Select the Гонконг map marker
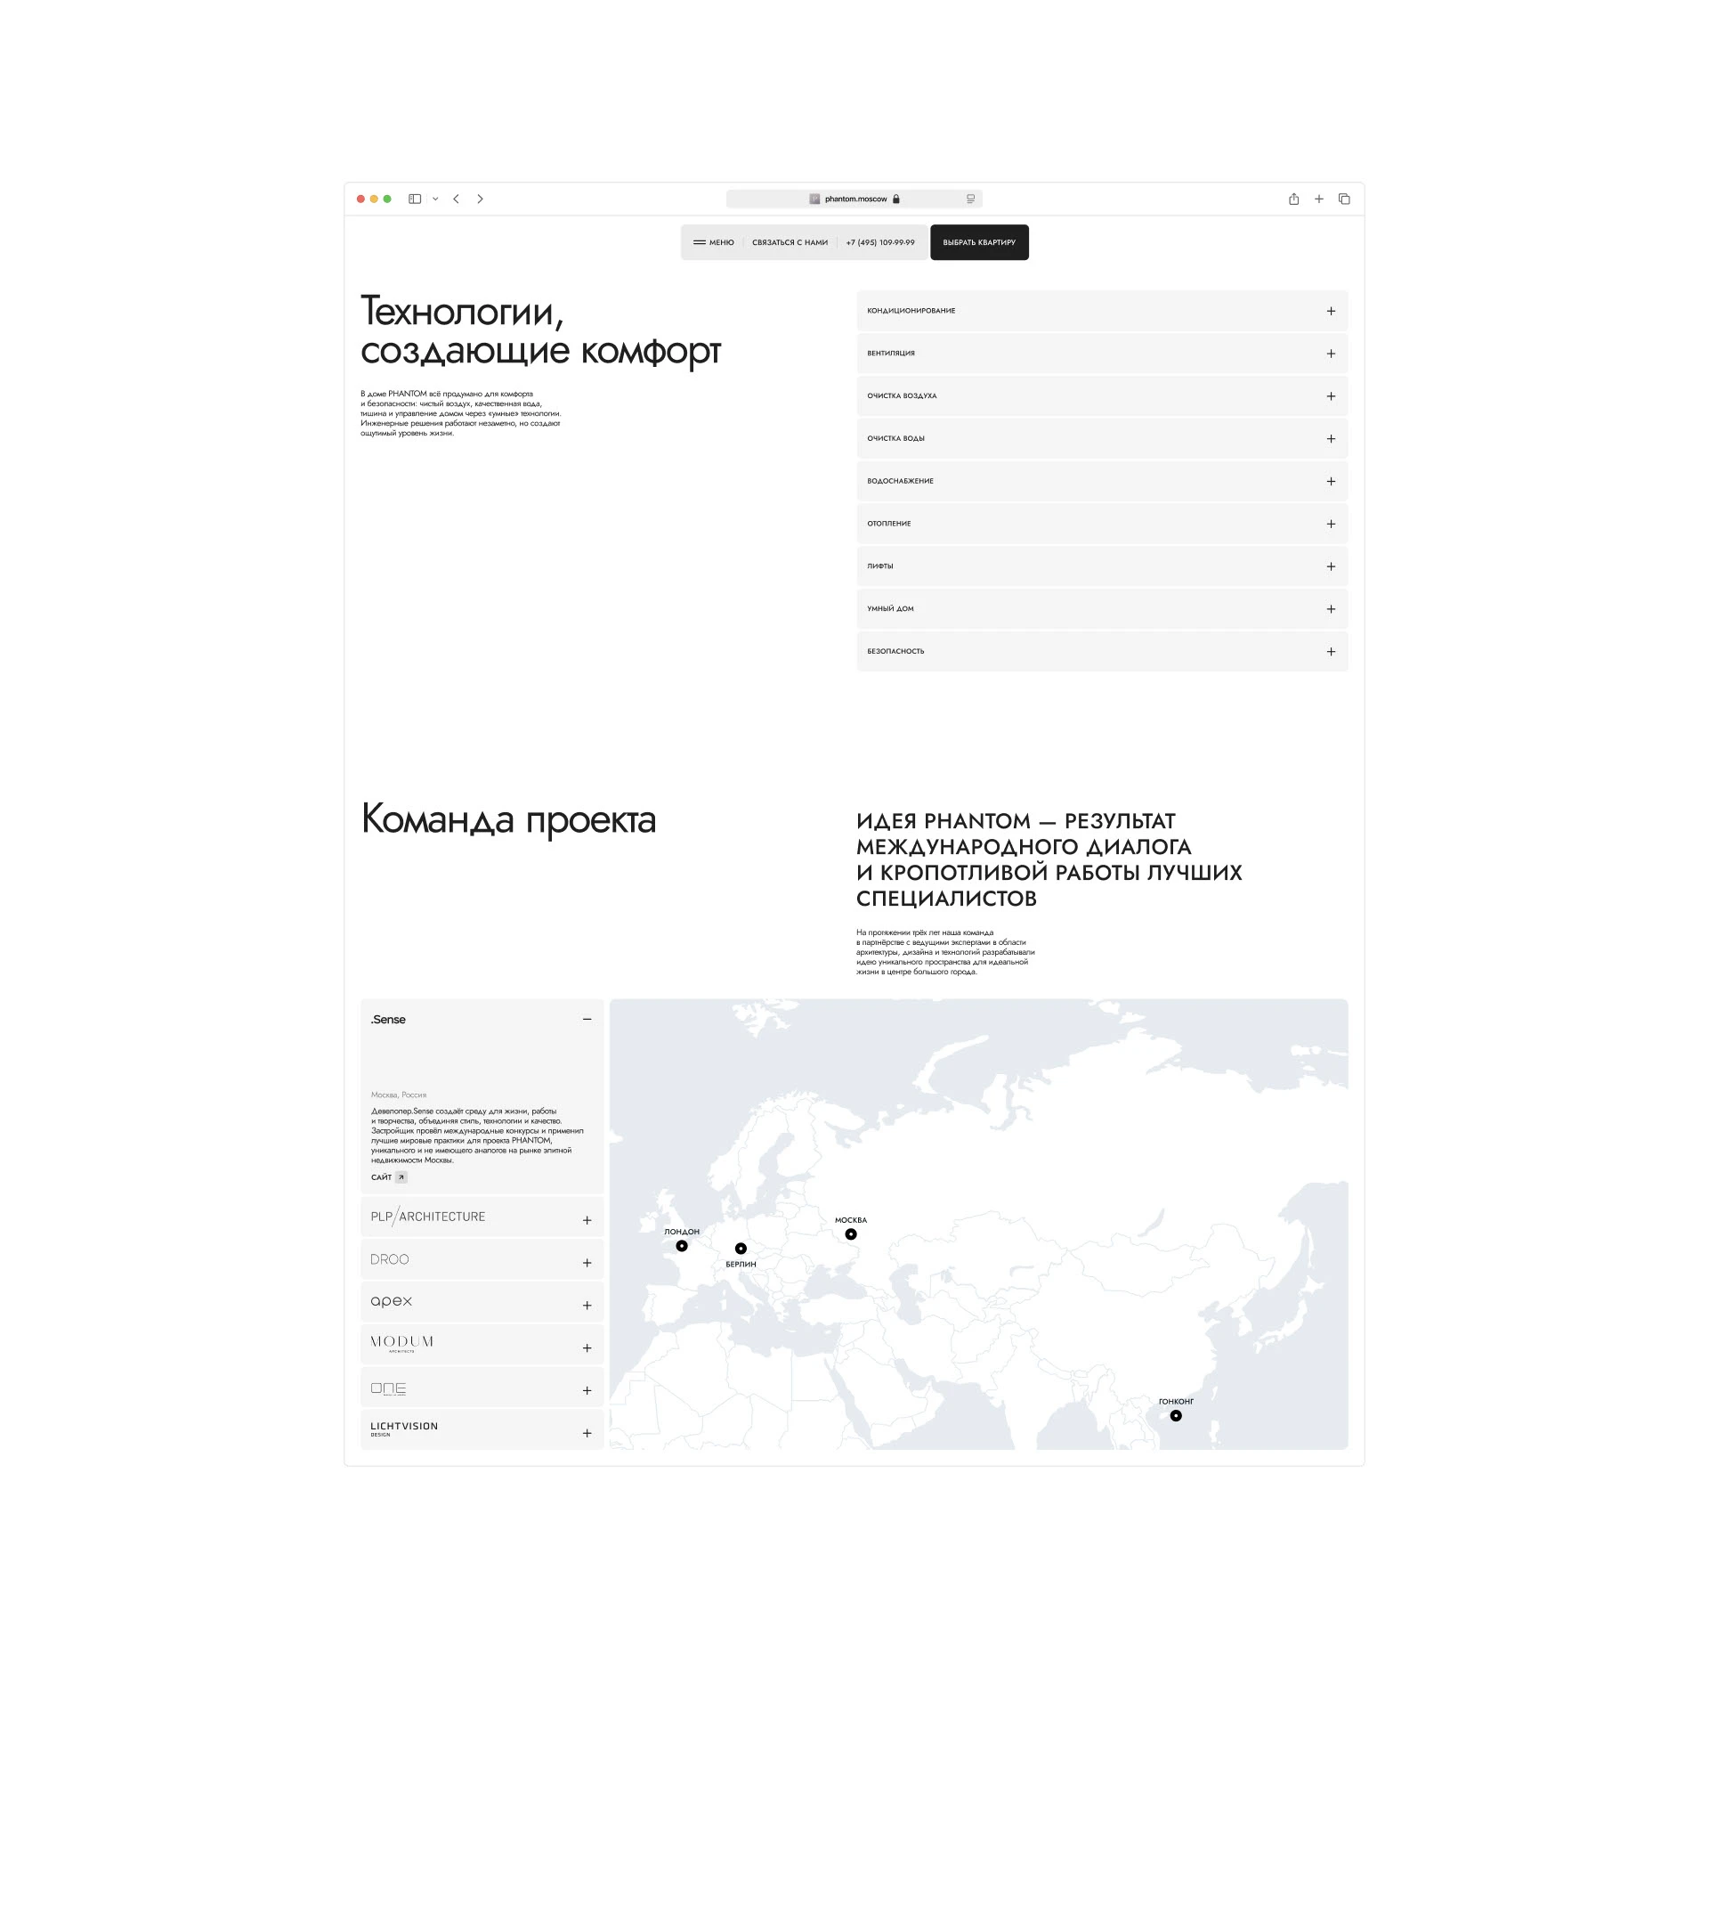The height and width of the screenshot is (1913, 1709). [1176, 1416]
